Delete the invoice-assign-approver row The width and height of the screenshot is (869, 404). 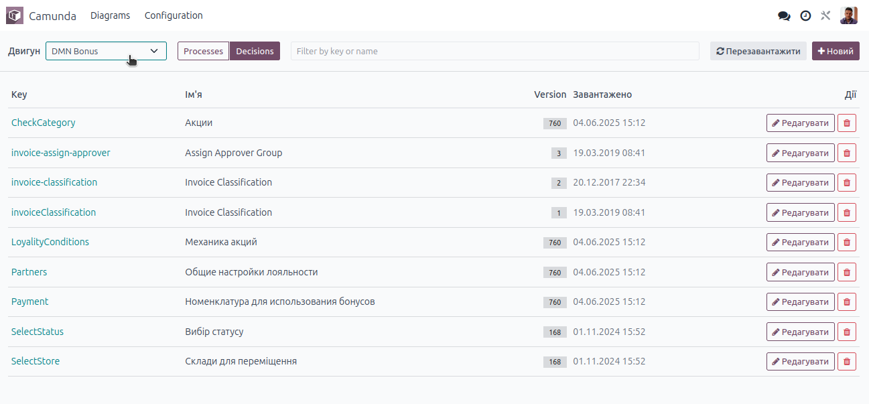point(847,153)
